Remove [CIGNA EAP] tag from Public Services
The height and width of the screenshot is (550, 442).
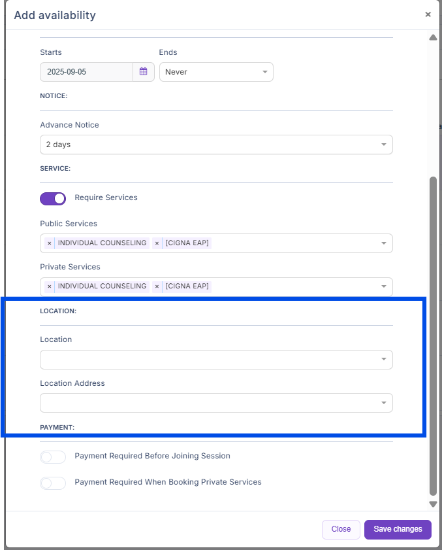(x=157, y=243)
